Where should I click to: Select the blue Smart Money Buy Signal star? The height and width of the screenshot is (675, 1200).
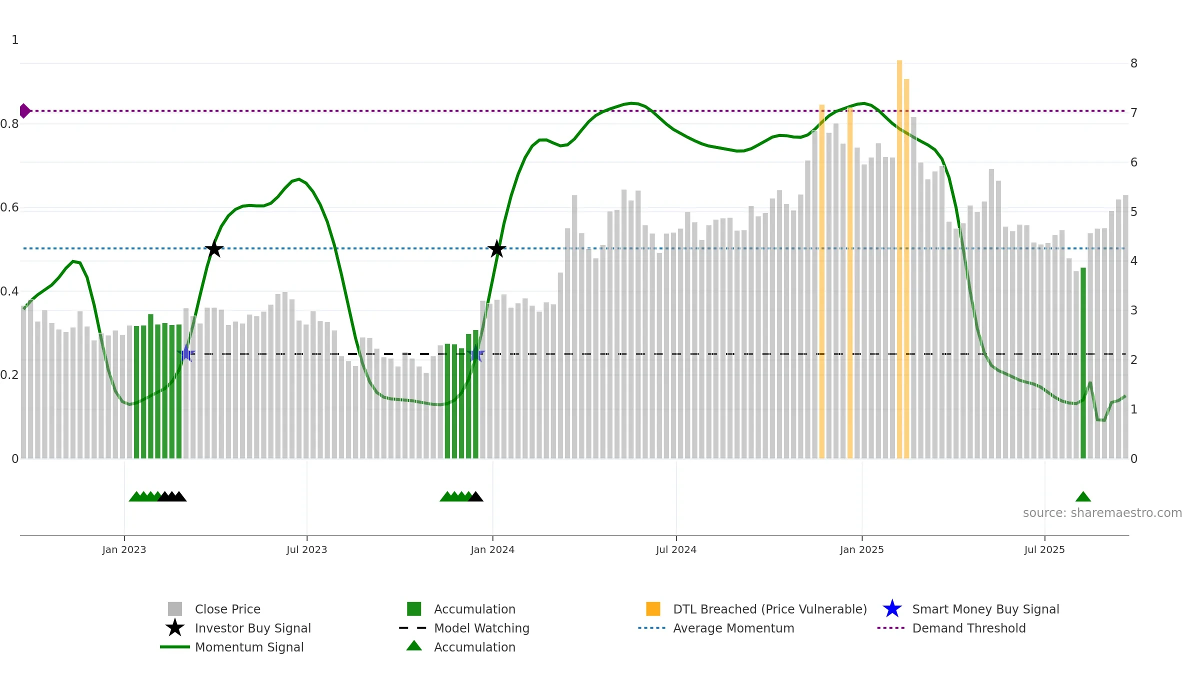click(892, 609)
